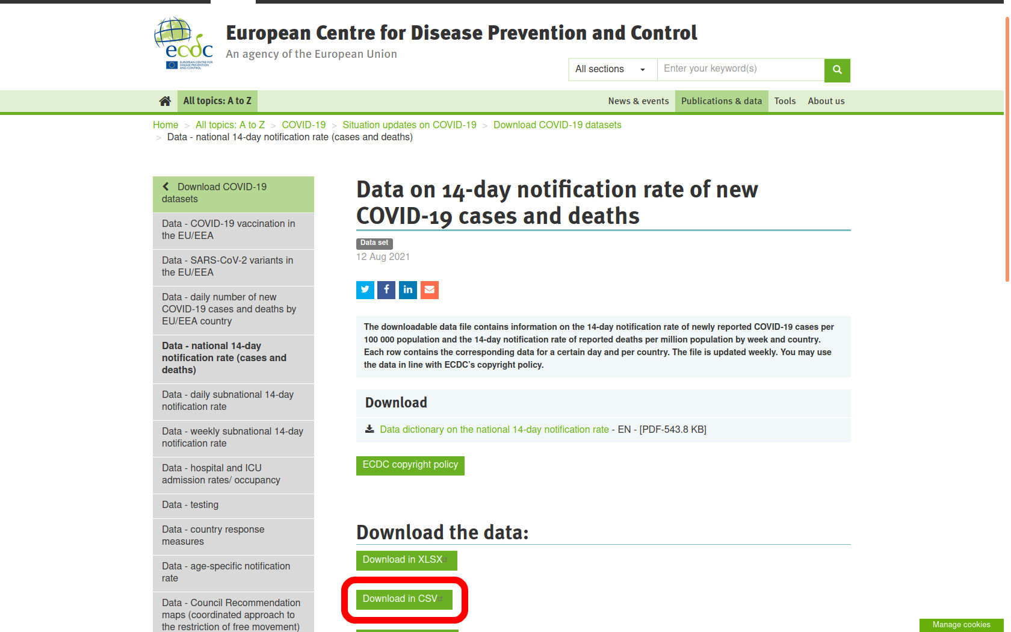This screenshot has width=1011, height=632.
Task: Open Download COVID-19 datasets breadcrumb link
Action: [x=557, y=125]
